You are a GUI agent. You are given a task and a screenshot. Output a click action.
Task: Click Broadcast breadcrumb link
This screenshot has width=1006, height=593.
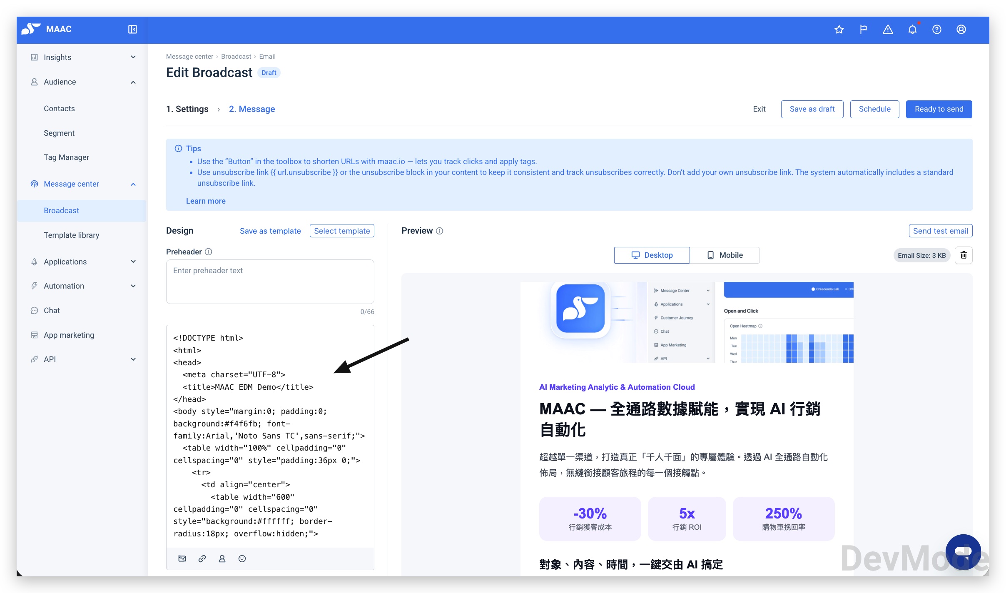click(236, 57)
